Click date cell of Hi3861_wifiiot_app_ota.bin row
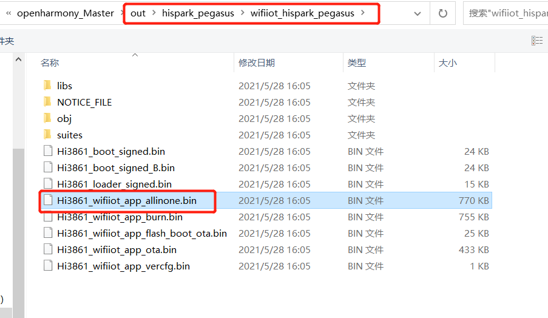 (274, 250)
